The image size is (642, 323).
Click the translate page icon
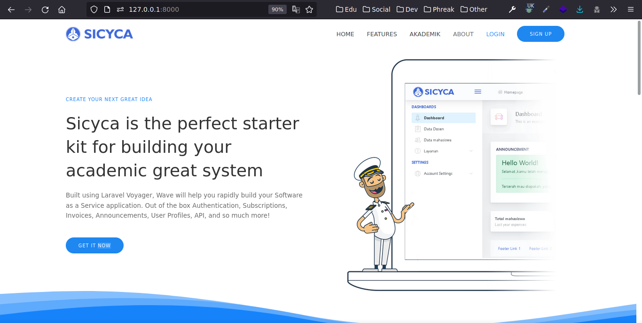coord(296,9)
